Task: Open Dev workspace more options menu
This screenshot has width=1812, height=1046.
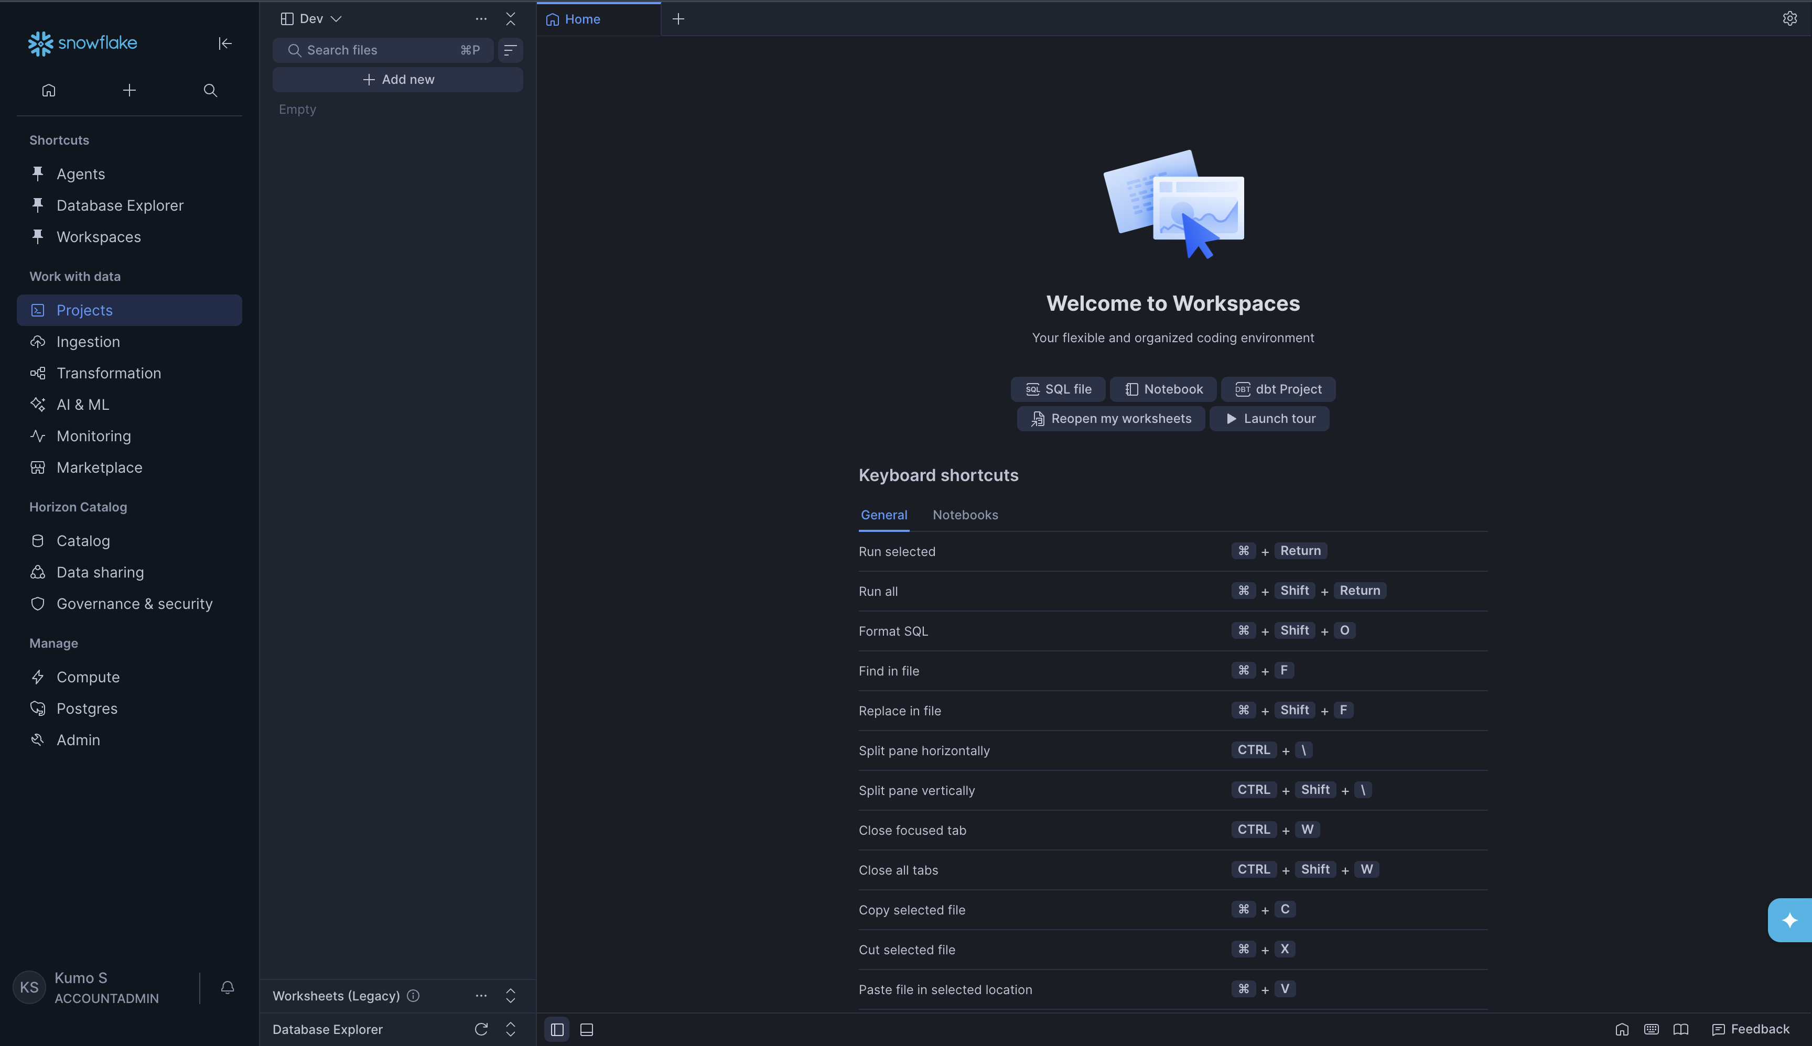Action: (481, 19)
